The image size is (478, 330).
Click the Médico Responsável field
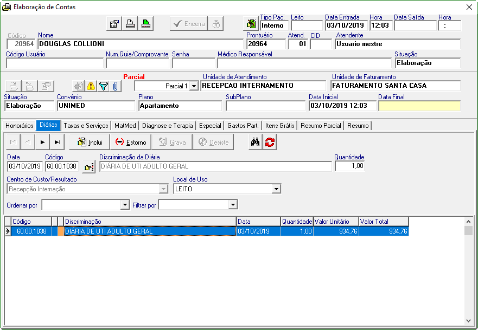pyautogui.click(x=304, y=63)
